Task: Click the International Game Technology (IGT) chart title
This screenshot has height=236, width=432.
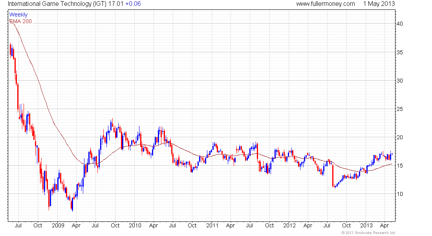Action: (x=57, y=4)
